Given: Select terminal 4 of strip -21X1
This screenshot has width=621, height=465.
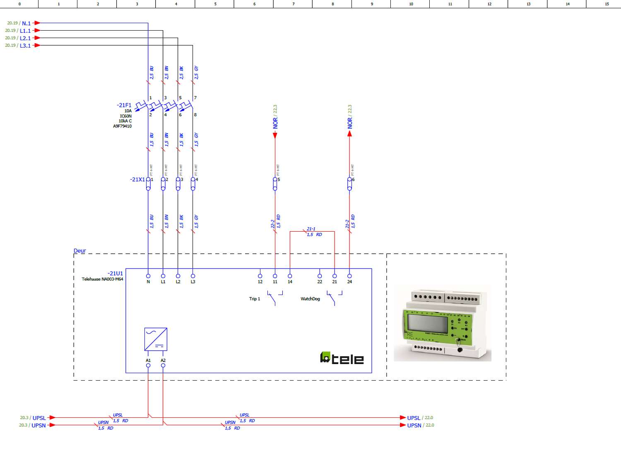Looking at the screenshot, I should pos(193,184).
